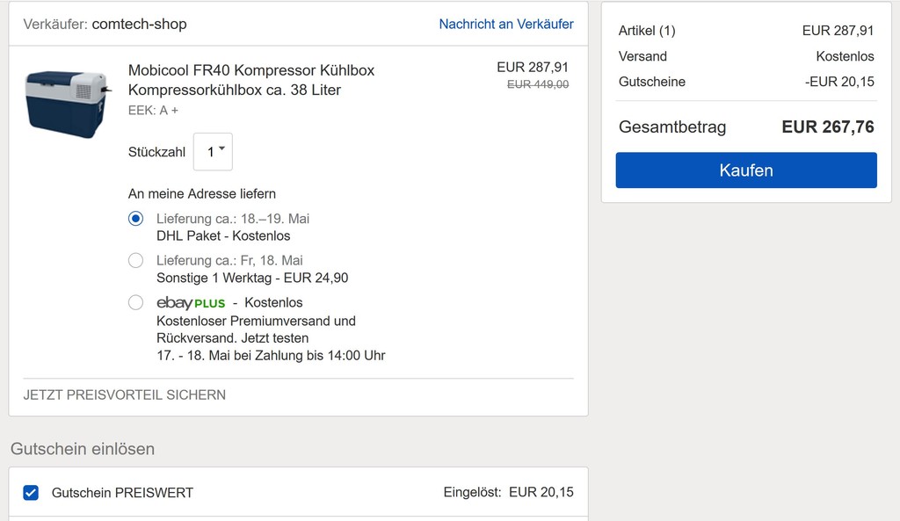
Task: Click the An meine Adresse liefern label
Action: (x=202, y=193)
